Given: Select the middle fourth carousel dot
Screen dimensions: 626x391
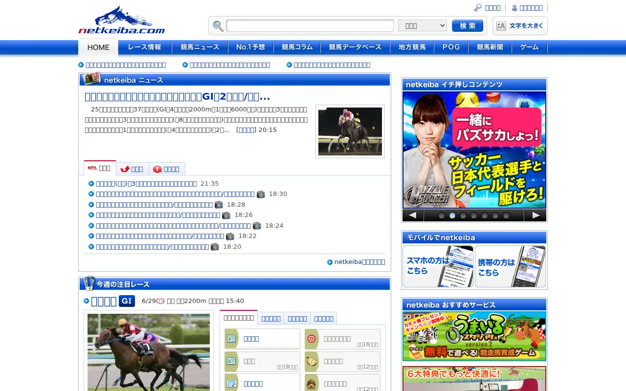Looking at the screenshot, I should coord(474,216).
